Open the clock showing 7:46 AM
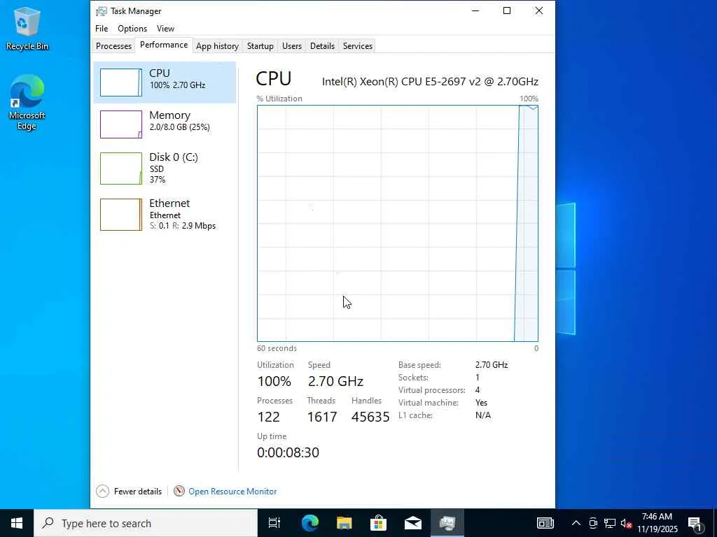Screen dimensions: 717x537 coord(657,523)
